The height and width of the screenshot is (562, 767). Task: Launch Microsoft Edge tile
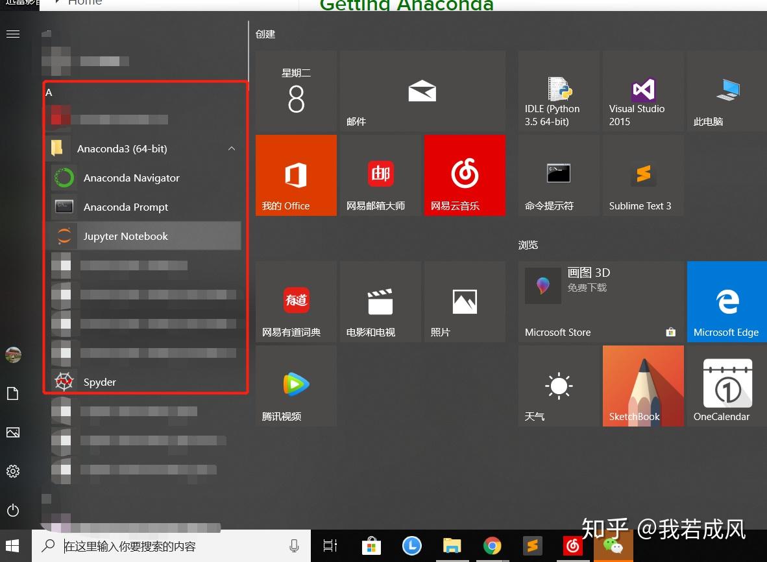(x=726, y=301)
